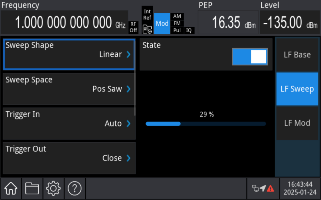Screen dimensions: 321x200
Task: Open the Home screen icon
Action: (x=11, y=188)
